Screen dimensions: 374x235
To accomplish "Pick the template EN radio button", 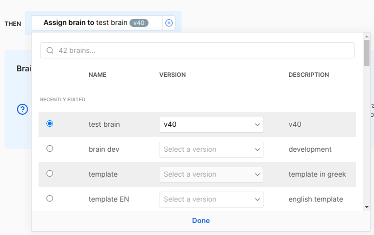I will pos(49,199).
